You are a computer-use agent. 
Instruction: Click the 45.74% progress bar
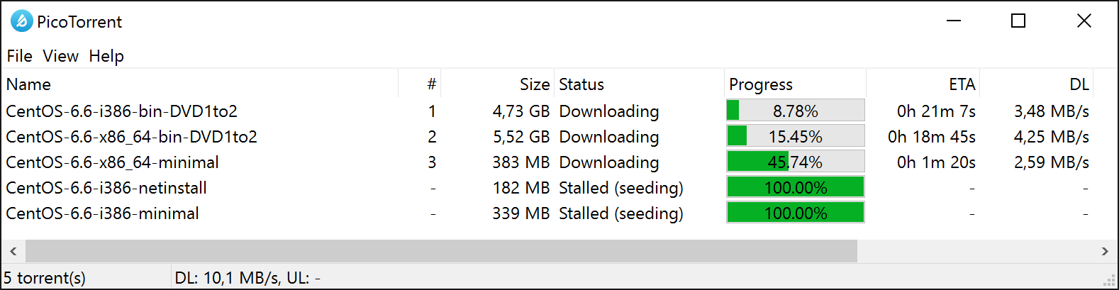click(x=796, y=162)
